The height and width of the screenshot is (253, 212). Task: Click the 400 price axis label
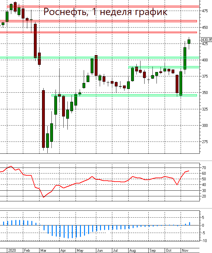pyautogui.click(x=205, y=60)
